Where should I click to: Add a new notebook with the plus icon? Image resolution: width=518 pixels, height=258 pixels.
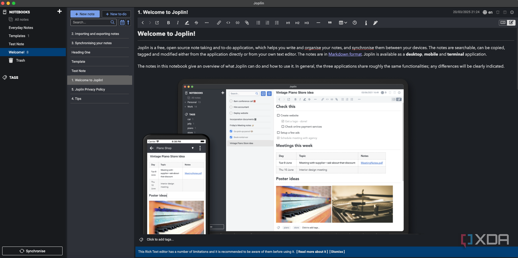(60, 11)
